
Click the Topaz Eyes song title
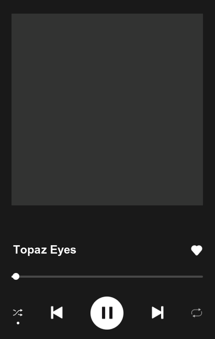(44, 250)
